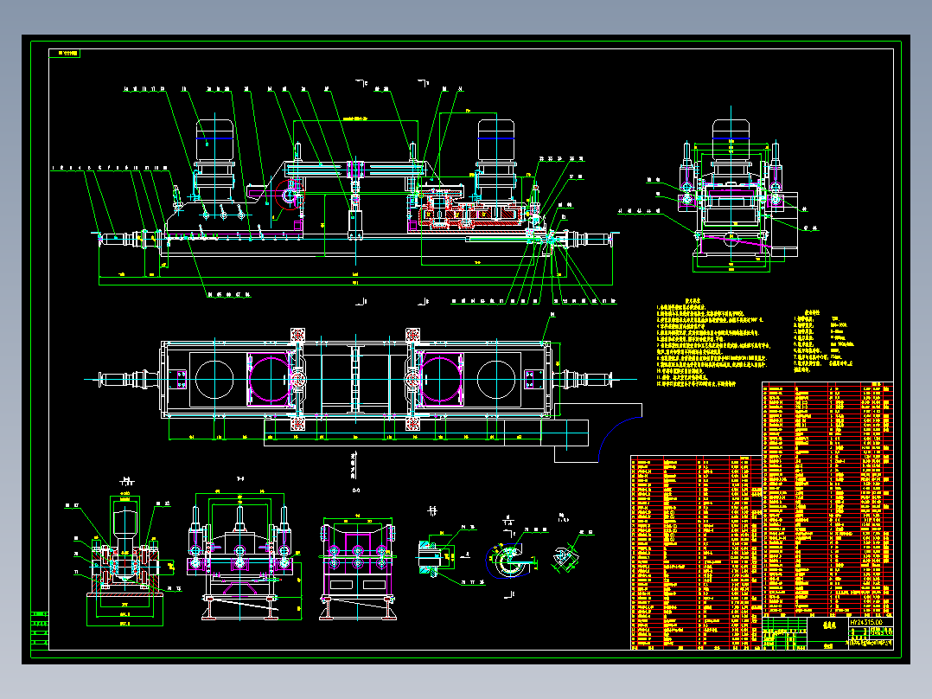
Task: Click the right magenta circle in plan view
Action: (x=440, y=379)
